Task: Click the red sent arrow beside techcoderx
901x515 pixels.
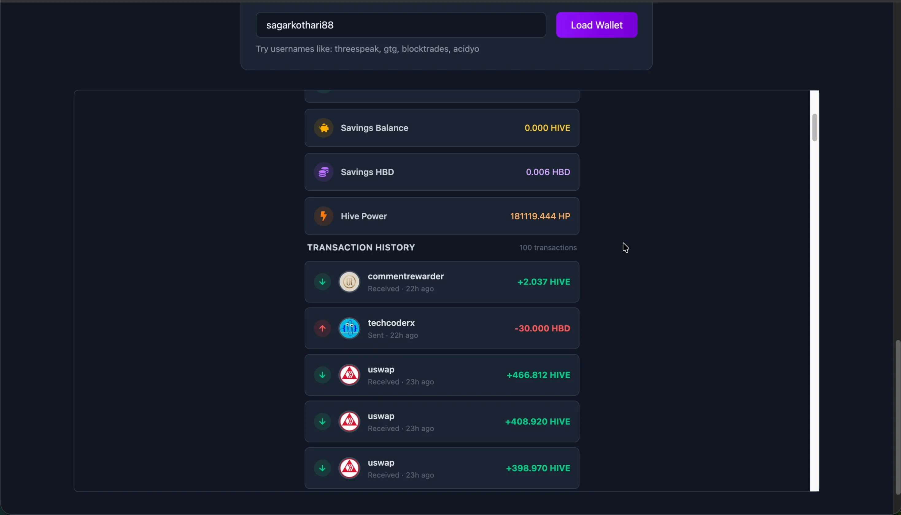Action: [322, 328]
